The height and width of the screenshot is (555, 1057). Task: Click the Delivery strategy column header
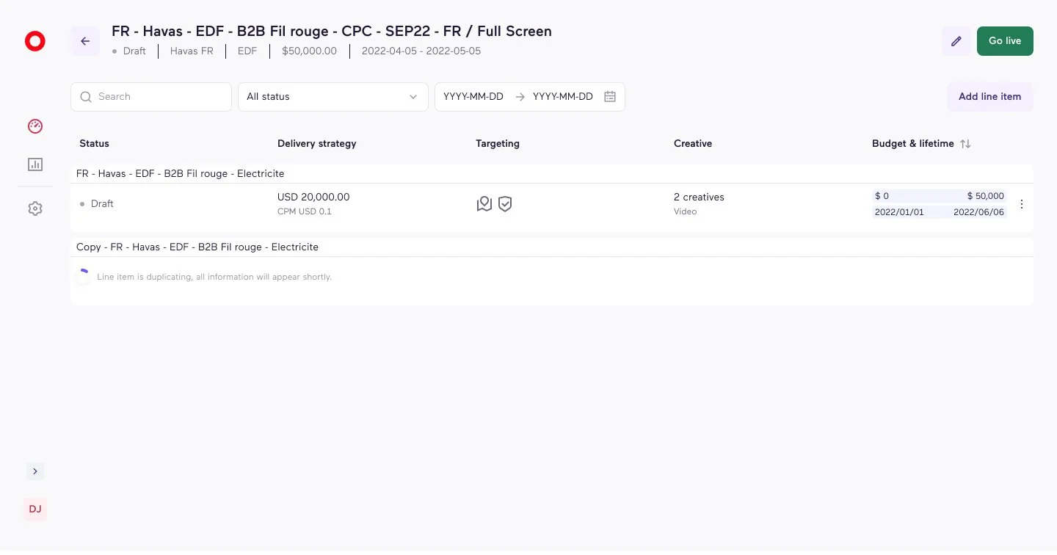click(x=317, y=144)
